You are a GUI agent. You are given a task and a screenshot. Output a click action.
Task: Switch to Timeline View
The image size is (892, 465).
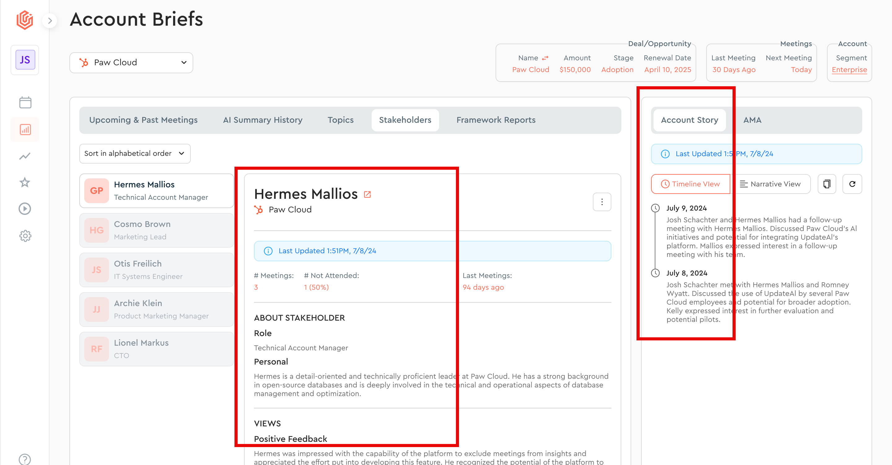click(690, 184)
